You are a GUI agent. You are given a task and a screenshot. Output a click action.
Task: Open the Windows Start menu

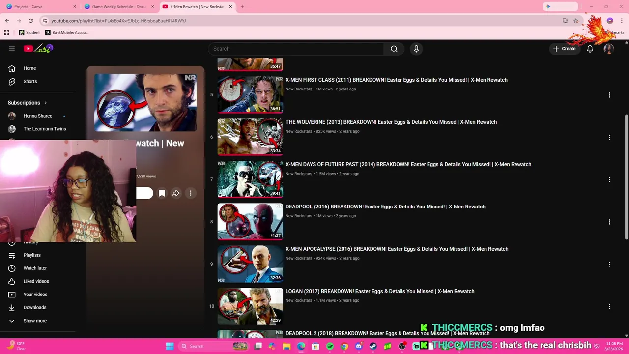point(170,346)
